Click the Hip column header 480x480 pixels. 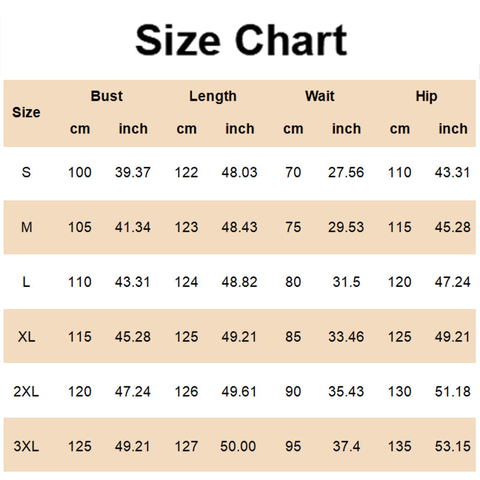pos(427,96)
